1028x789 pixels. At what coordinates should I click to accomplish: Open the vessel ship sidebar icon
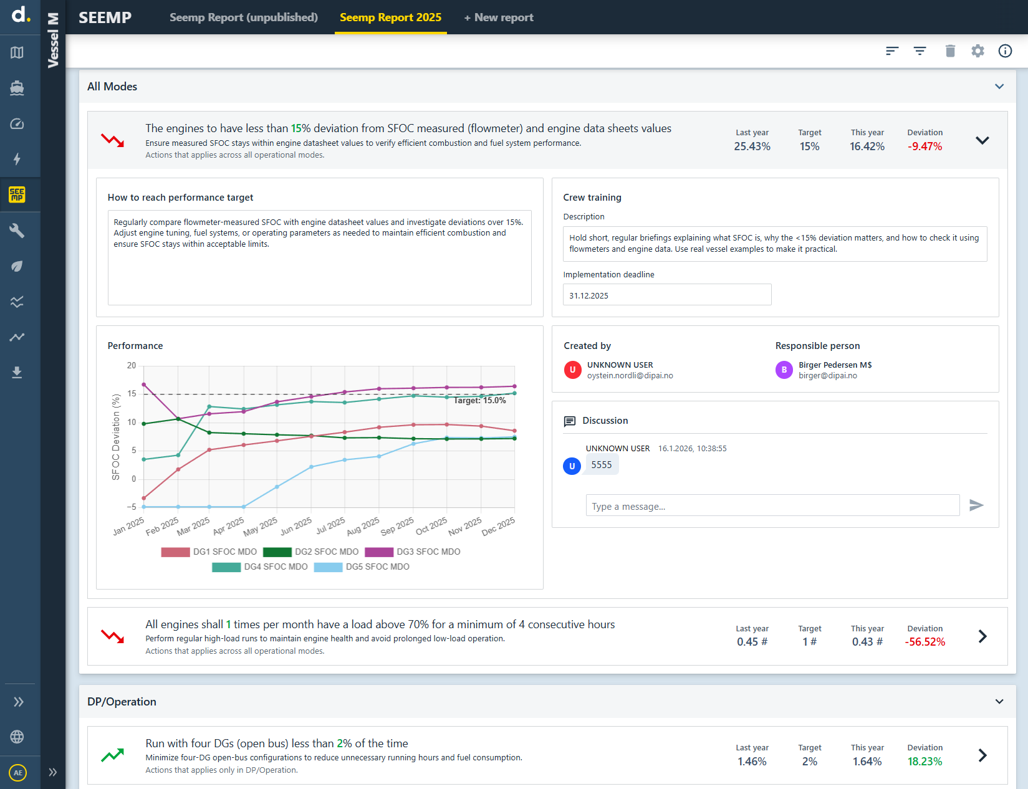click(x=17, y=88)
